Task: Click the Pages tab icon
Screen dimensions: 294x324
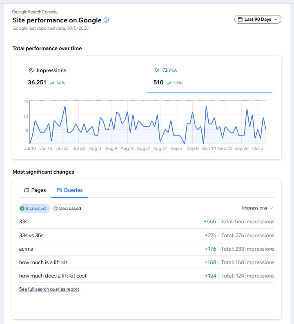Action: [x=27, y=190]
